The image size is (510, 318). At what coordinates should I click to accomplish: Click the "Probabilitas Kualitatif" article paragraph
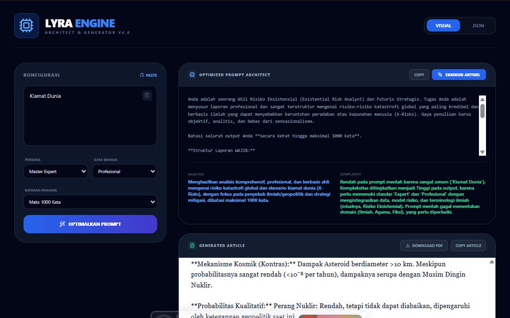pyautogui.click(x=330, y=310)
